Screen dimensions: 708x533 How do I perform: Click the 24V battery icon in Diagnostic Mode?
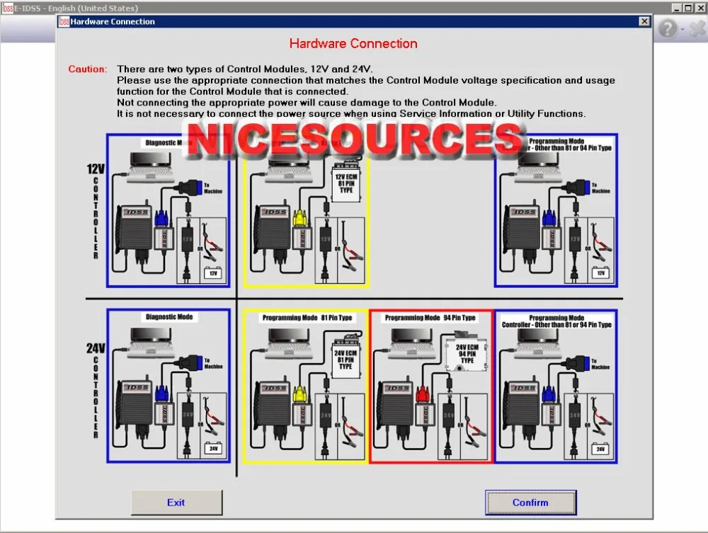tap(213, 448)
